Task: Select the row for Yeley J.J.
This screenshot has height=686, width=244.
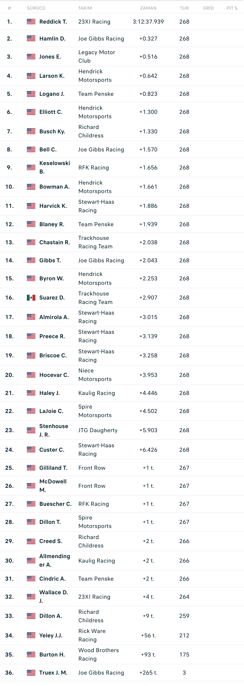Action: click(122, 636)
